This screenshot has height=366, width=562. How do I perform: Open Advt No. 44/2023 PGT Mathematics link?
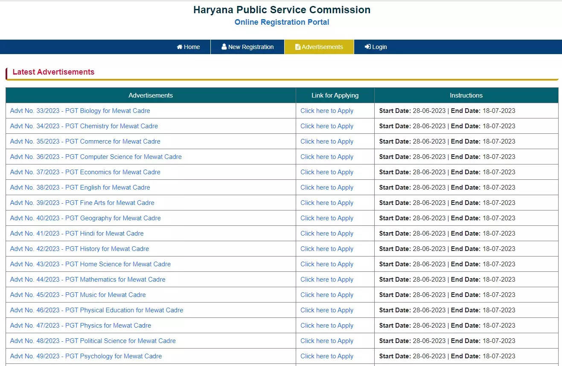88,280
